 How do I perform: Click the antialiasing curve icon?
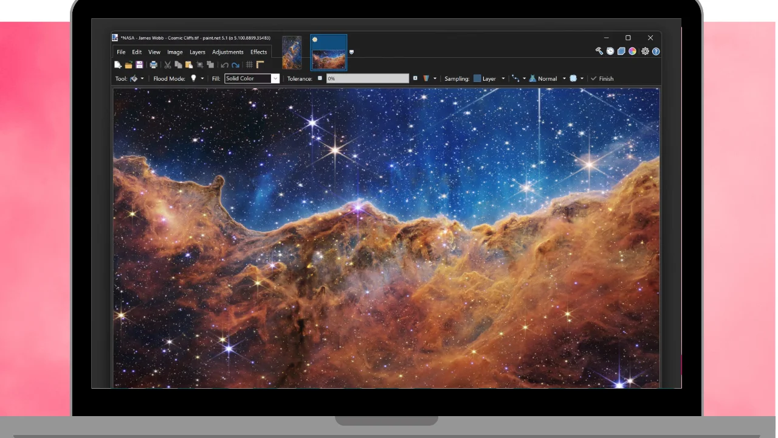tap(515, 78)
